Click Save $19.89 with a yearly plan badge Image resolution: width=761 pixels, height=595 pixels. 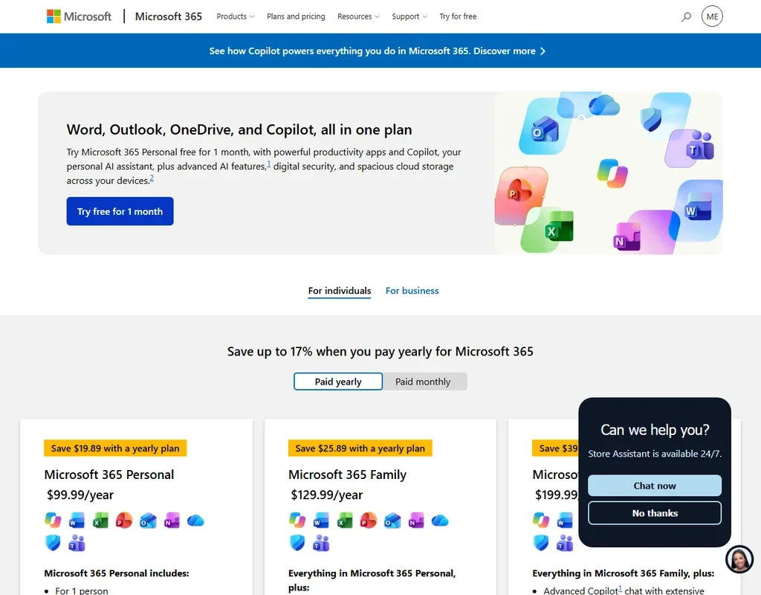click(115, 448)
